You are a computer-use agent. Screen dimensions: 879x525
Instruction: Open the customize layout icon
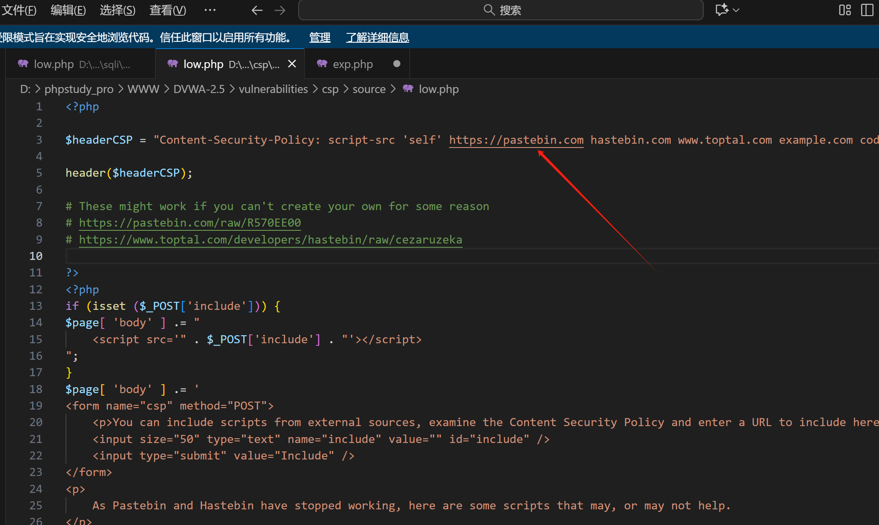point(845,10)
